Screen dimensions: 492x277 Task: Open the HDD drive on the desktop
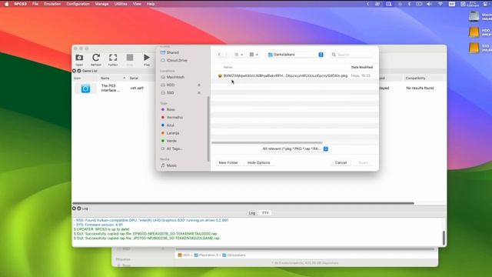(x=474, y=32)
